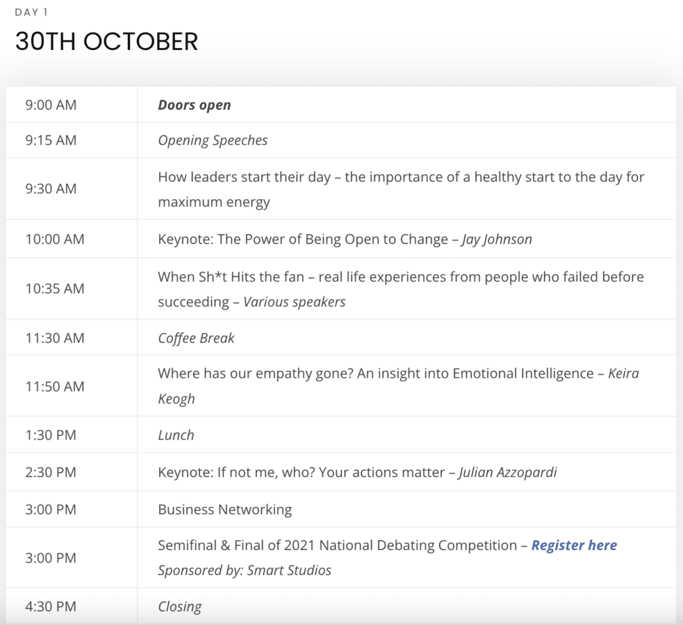Click the Lunch entry
Viewport: 683px width, 625px height.
pos(176,435)
